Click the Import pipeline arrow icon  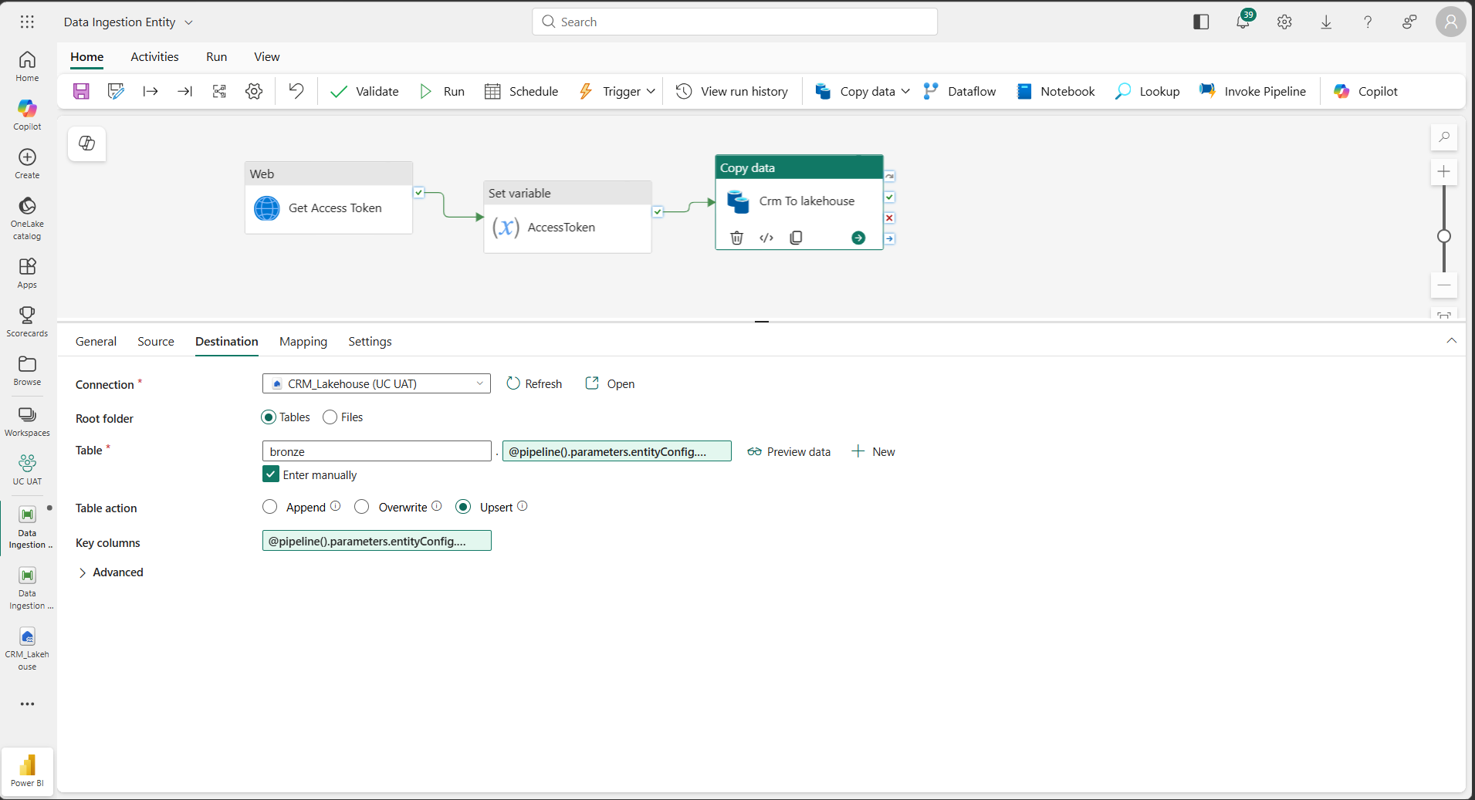point(184,91)
